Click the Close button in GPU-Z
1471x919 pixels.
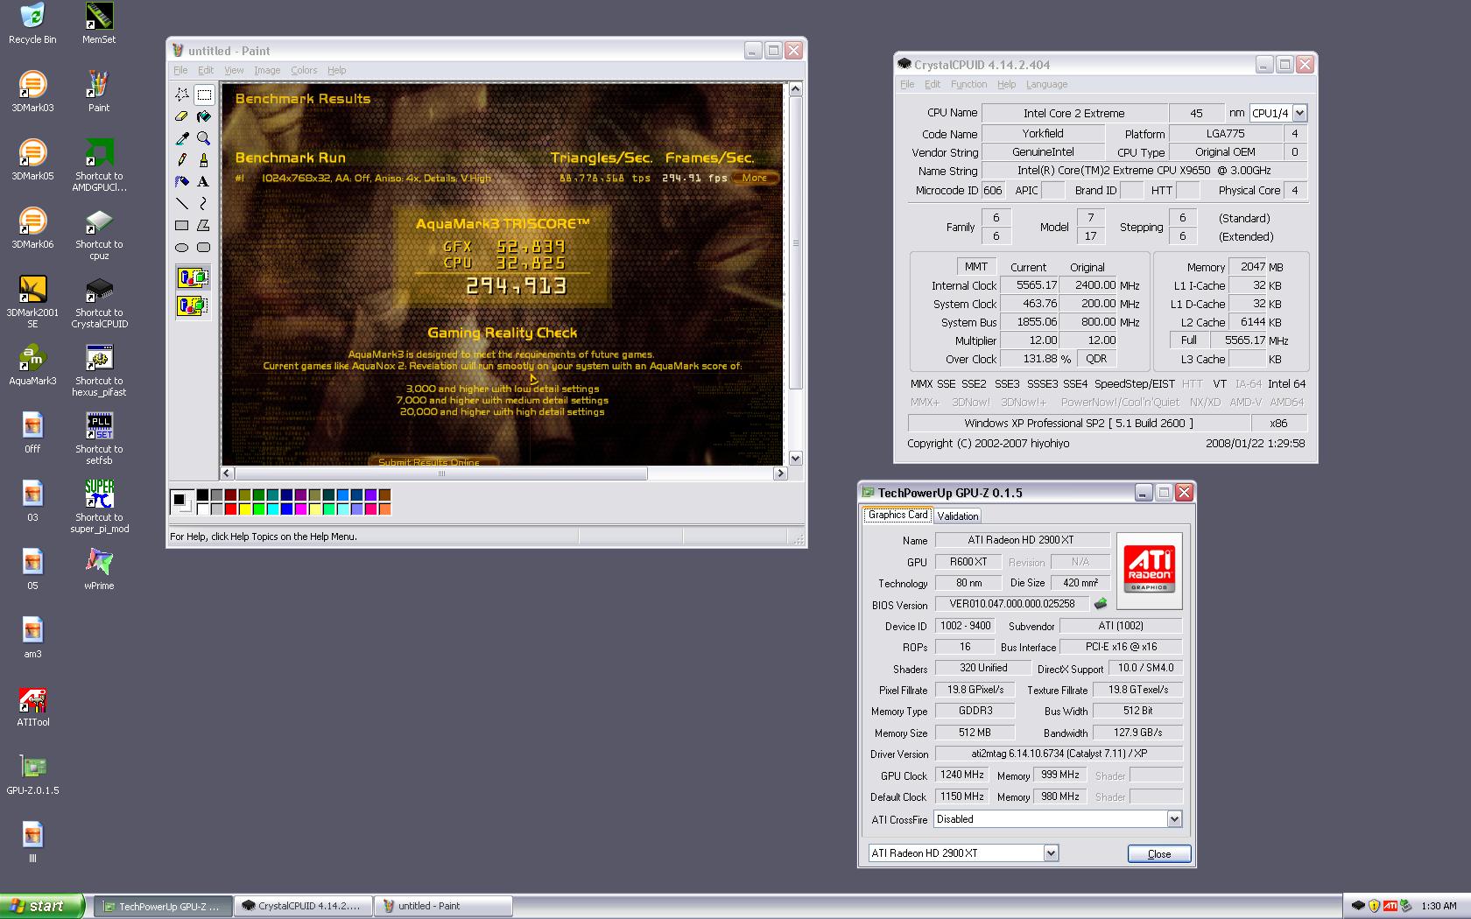[x=1158, y=853]
